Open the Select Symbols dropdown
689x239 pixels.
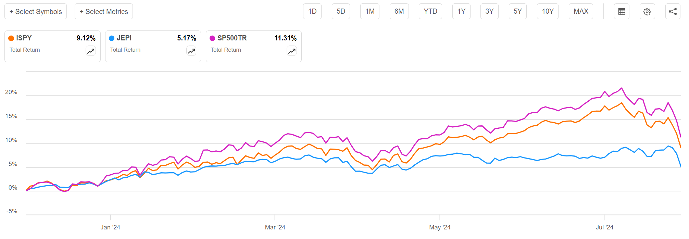point(36,12)
